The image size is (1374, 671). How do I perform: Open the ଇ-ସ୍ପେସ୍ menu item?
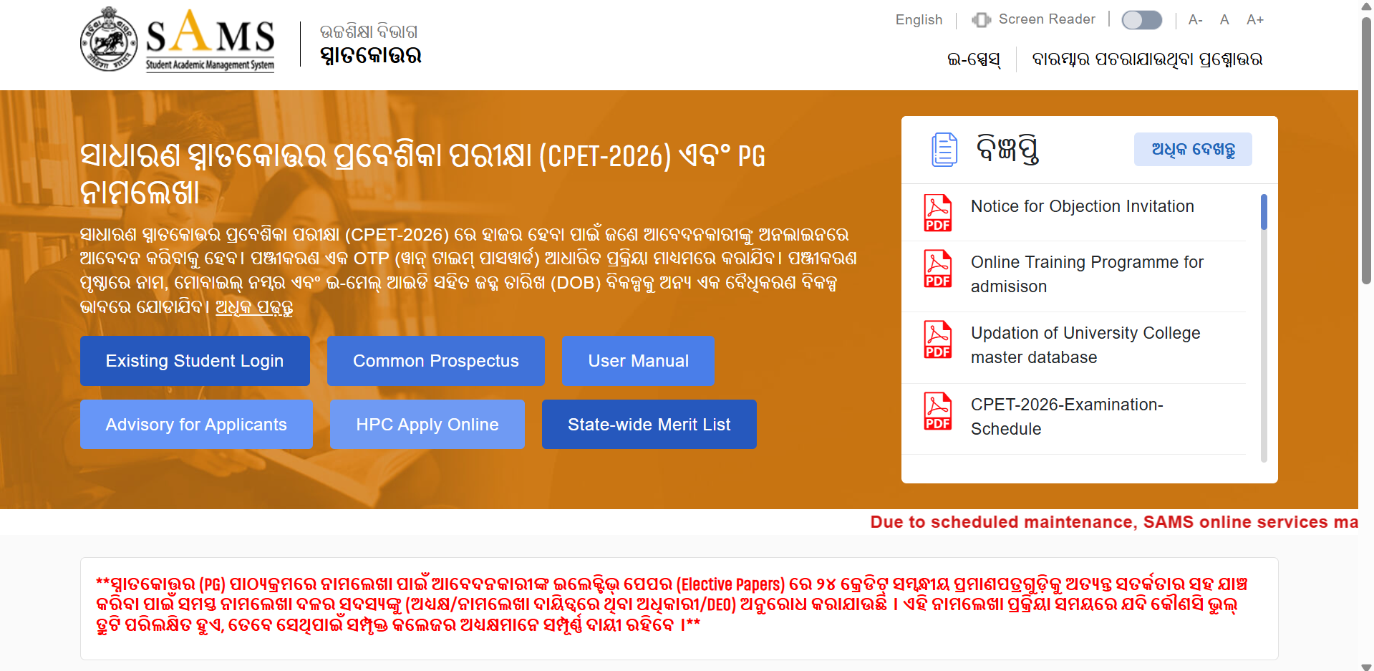click(974, 59)
